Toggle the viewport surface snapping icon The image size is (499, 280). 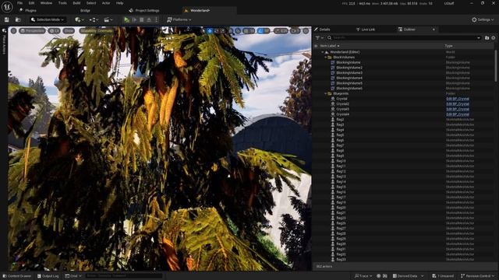coord(238,31)
